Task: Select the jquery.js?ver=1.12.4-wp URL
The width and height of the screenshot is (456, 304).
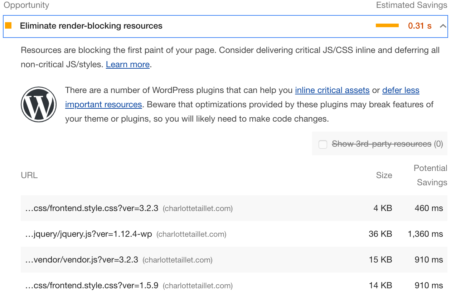Action: point(89,234)
